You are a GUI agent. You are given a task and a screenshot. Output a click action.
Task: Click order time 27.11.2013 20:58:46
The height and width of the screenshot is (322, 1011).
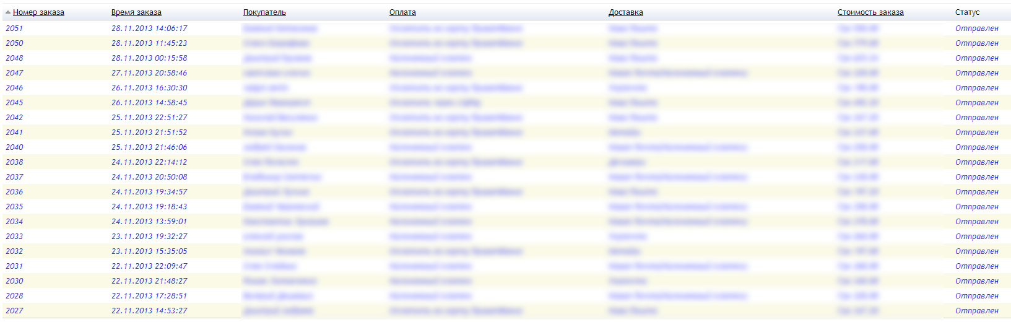click(x=149, y=73)
